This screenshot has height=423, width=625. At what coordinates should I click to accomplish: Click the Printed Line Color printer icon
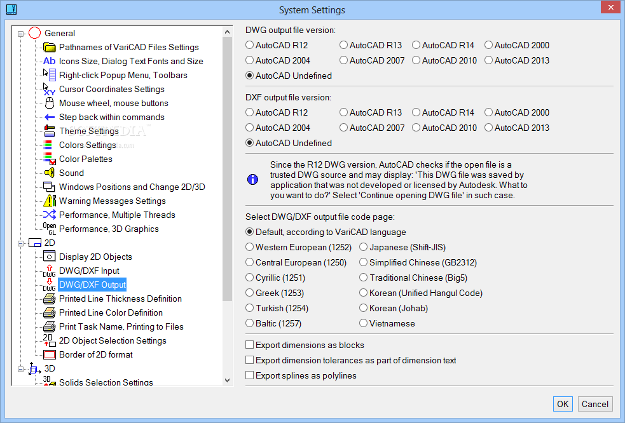point(50,312)
